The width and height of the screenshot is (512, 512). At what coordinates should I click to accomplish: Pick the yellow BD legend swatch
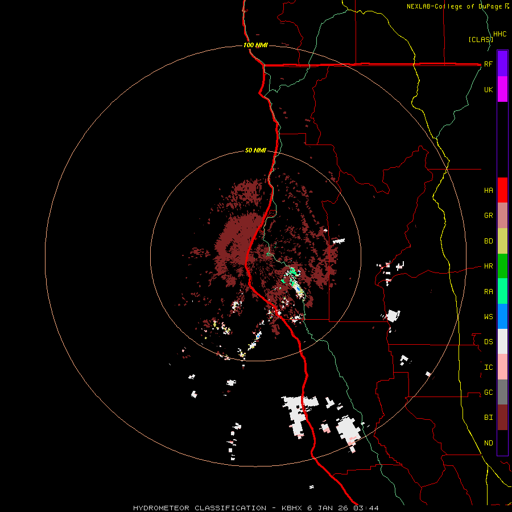click(502, 241)
